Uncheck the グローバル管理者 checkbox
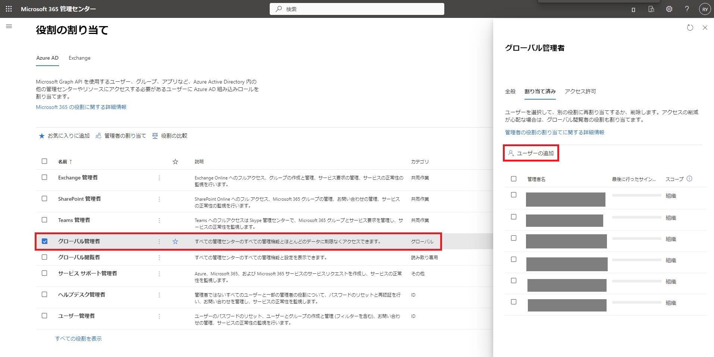The width and height of the screenshot is (714, 357). coord(44,241)
